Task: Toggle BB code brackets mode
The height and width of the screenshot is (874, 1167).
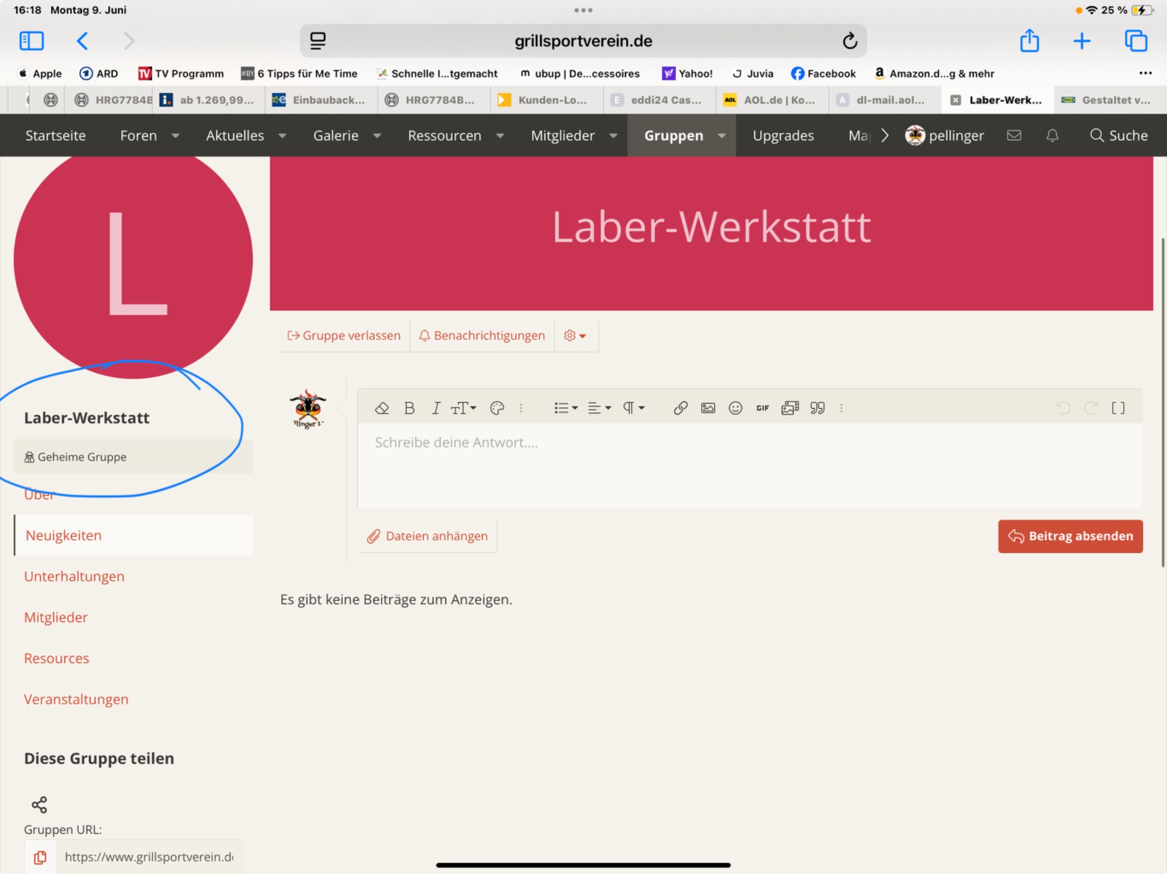Action: [x=1118, y=408]
